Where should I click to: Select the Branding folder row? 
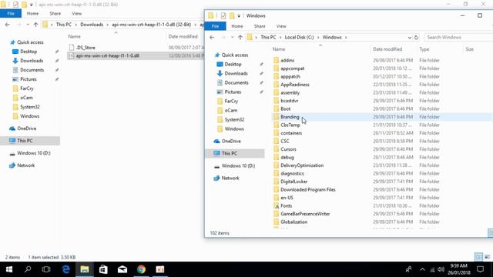(382, 117)
